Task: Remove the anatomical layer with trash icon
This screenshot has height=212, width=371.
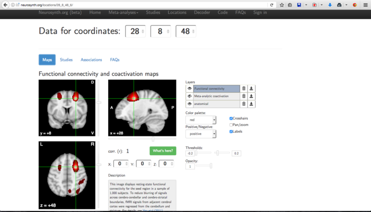Action: pyautogui.click(x=244, y=104)
